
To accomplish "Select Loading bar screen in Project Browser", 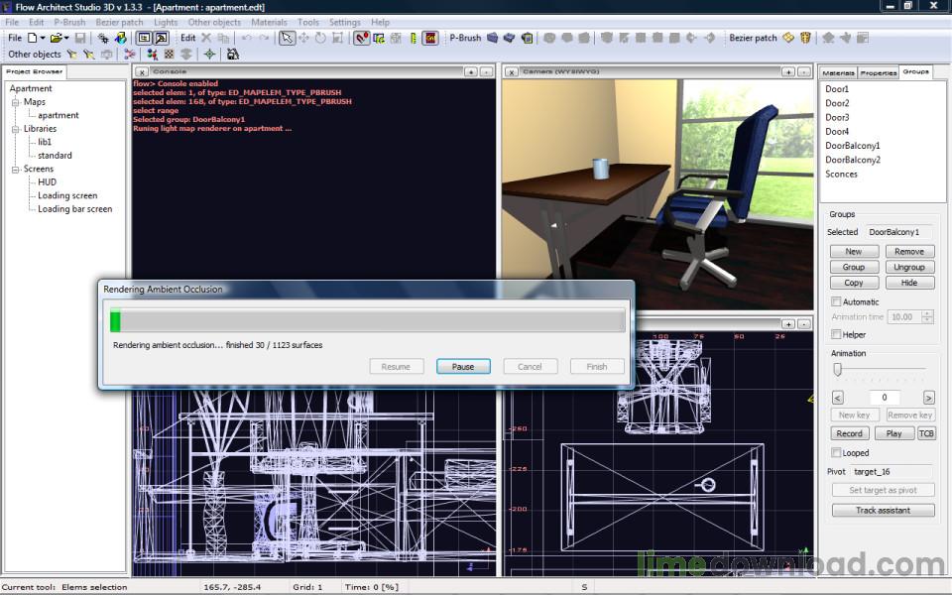I will click(74, 209).
